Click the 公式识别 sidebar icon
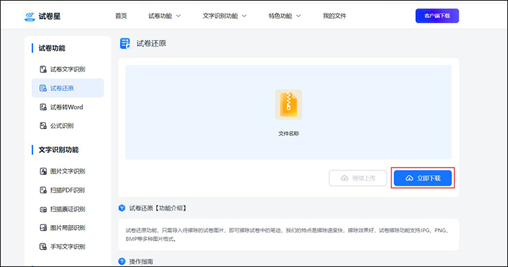The width and height of the screenshot is (508, 267). coord(43,126)
